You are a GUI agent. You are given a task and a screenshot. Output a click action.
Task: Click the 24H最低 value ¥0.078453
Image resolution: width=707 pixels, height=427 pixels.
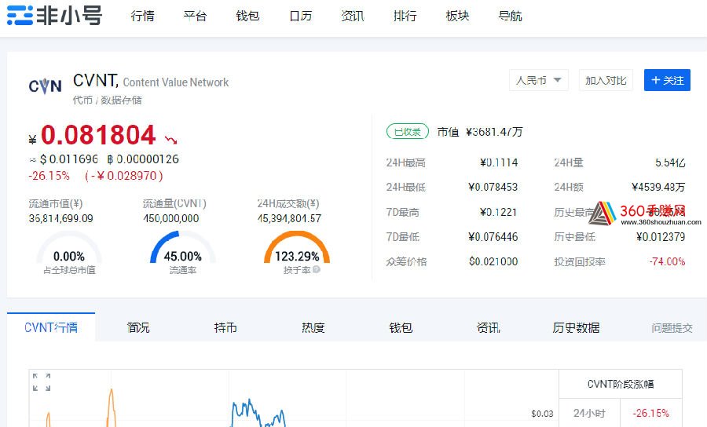493,187
